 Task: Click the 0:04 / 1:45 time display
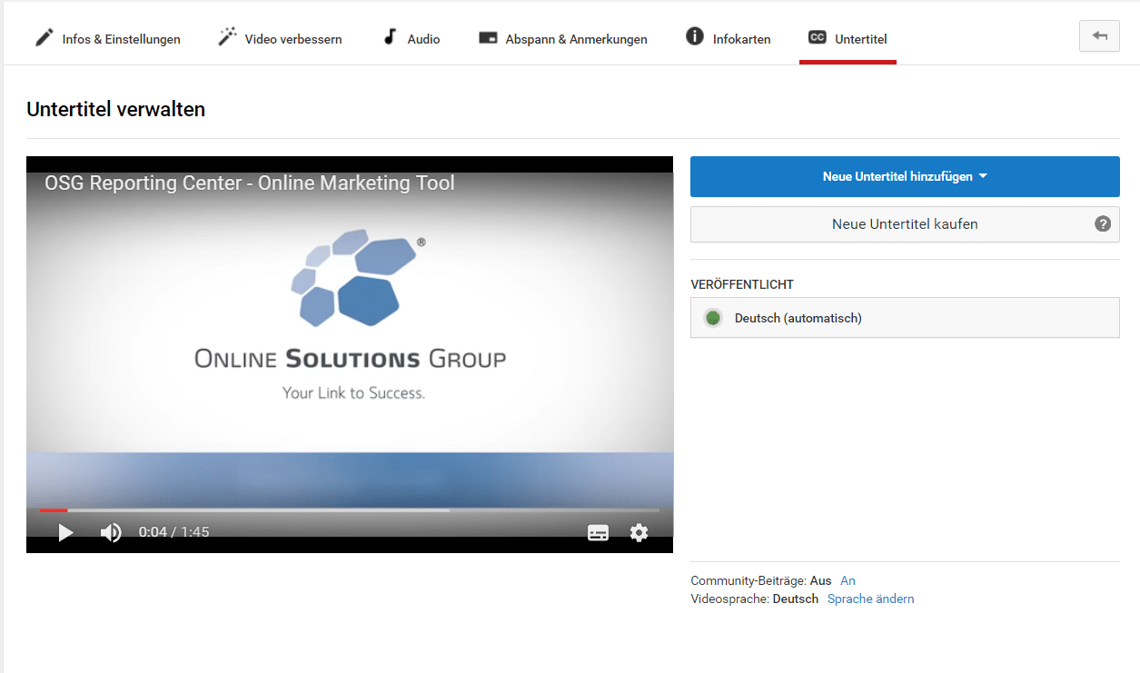173,532
